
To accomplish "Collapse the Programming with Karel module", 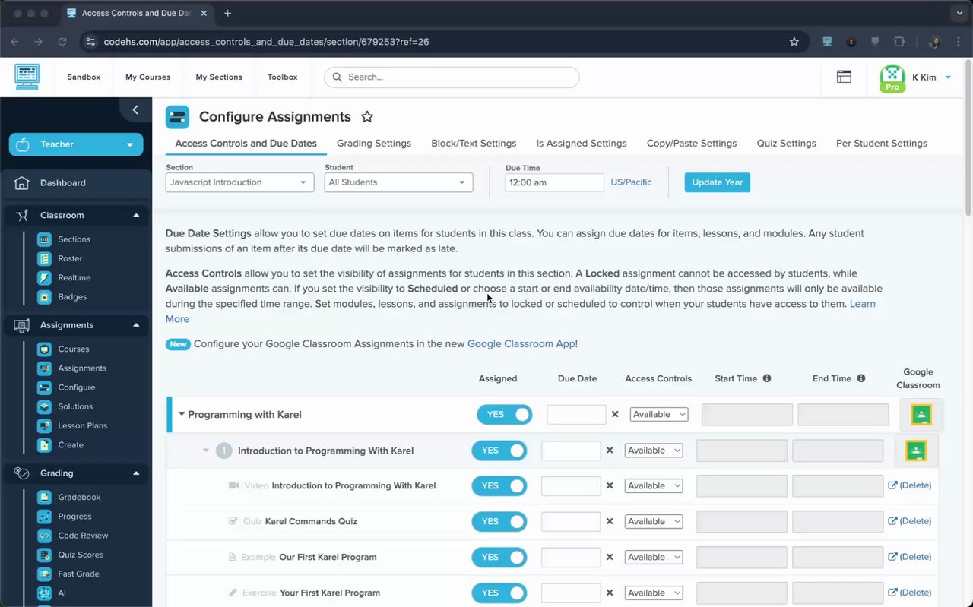I will click(182, 415).
